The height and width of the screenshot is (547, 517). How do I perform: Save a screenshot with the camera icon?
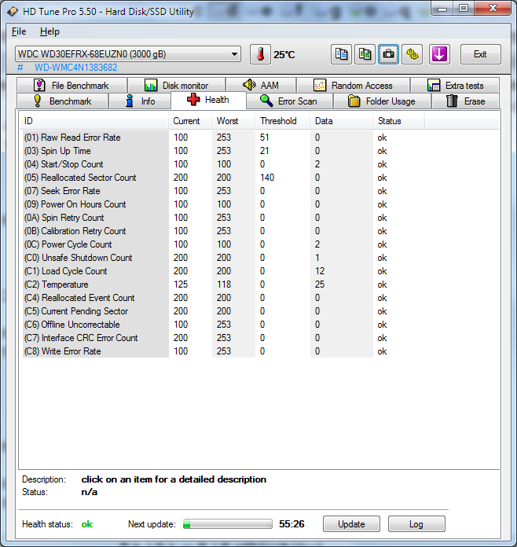388,54
